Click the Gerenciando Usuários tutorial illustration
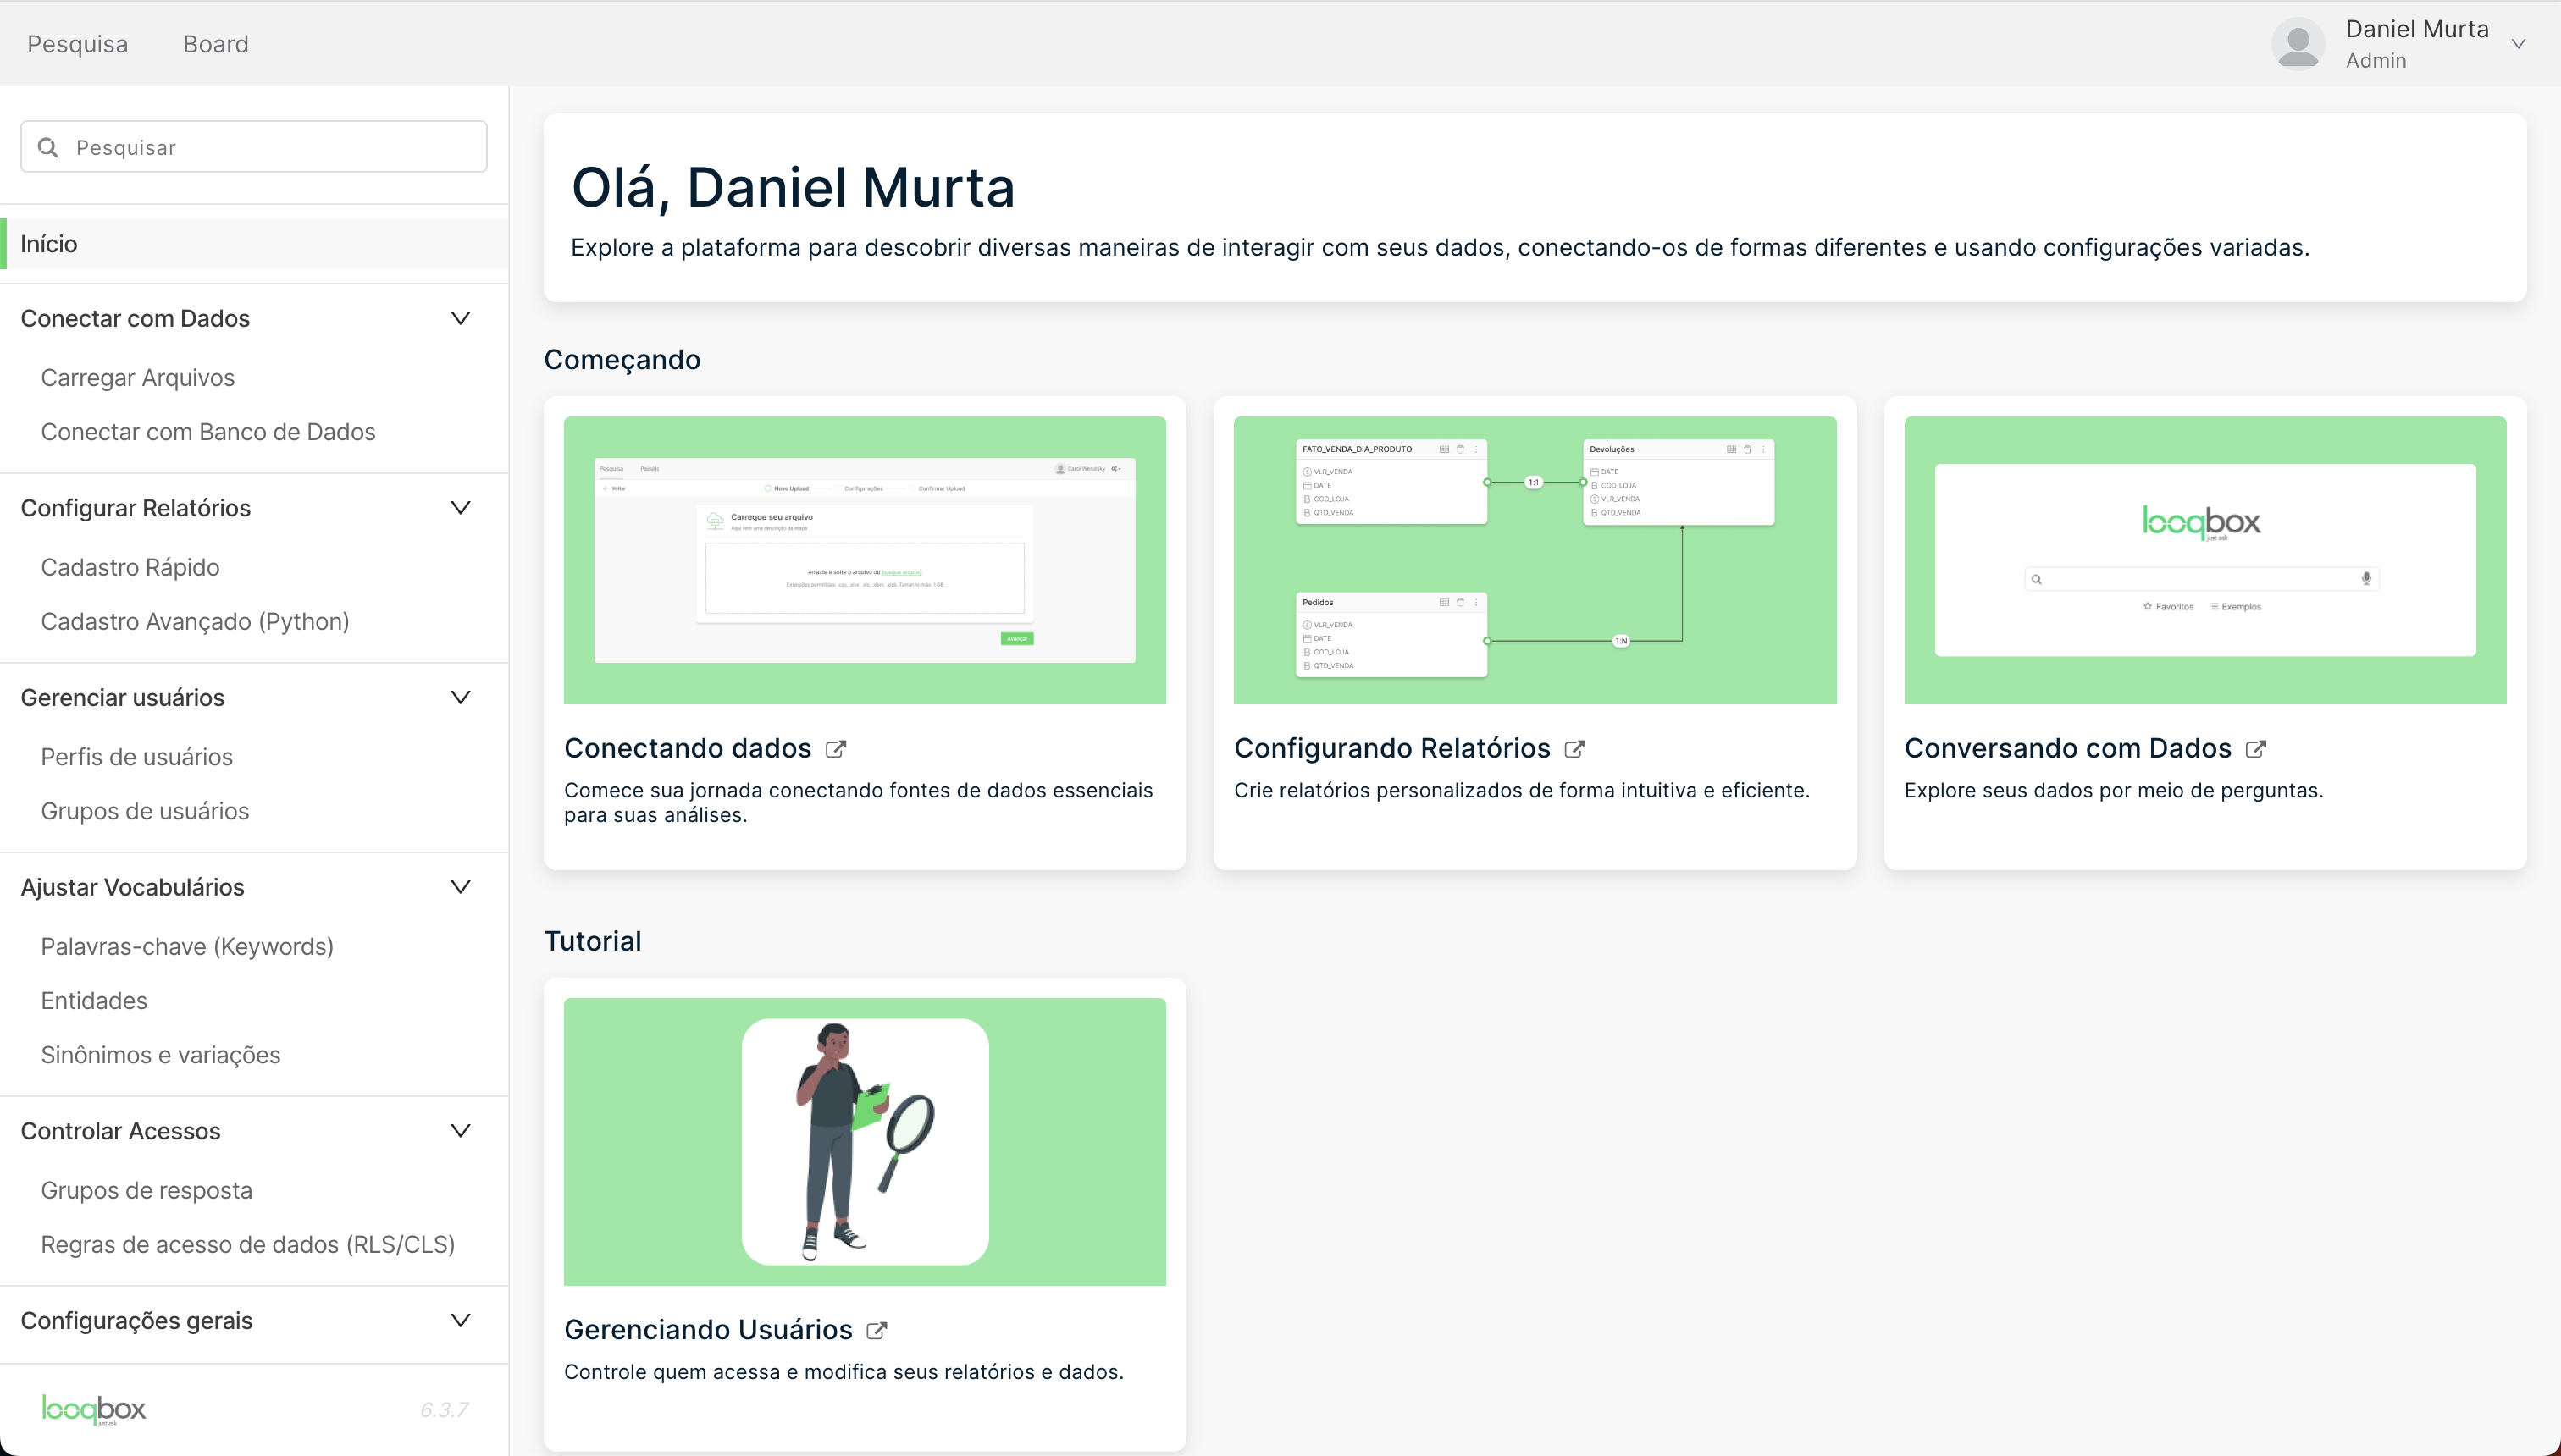2561x1456 pixels. click(x=865, y=1141)
